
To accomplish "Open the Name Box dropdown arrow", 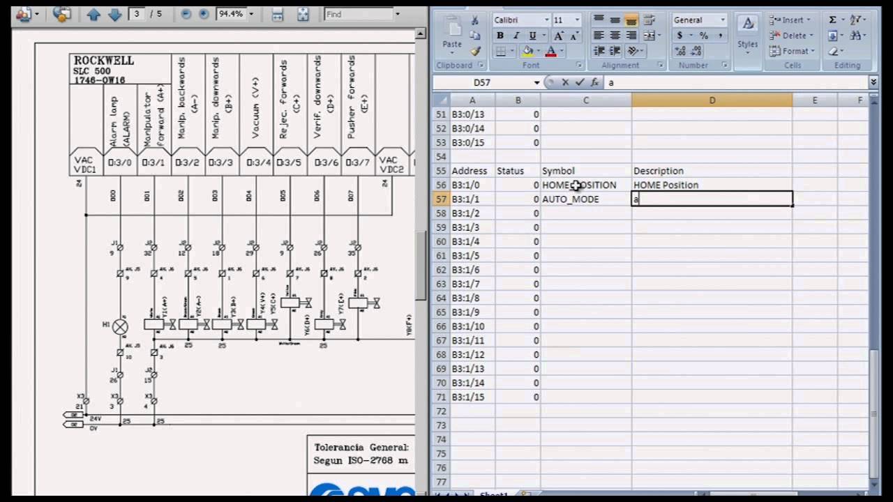I will click(x=536, y=82).
